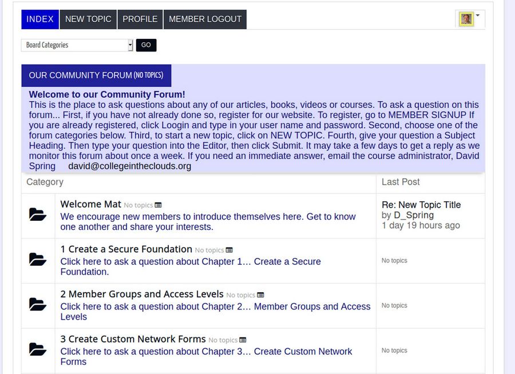Click folder icon for Member Groups and Access Levels
Image resolution: width=515 pixels, height=374 pixels.
tap(38, 304)
